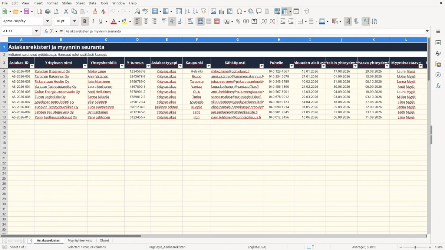Image resolution: width=445 pixels, height=250 pixels.
Task: Insert an image
Action: pyautogui.click(x=214, y=11)
